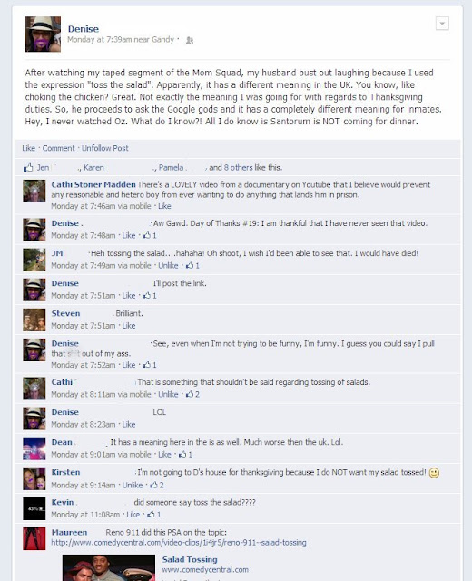This screenshot has width=472, height=581.
Task: Click thumbs-up icon beside Jen's name
Action: click(28, 168)
